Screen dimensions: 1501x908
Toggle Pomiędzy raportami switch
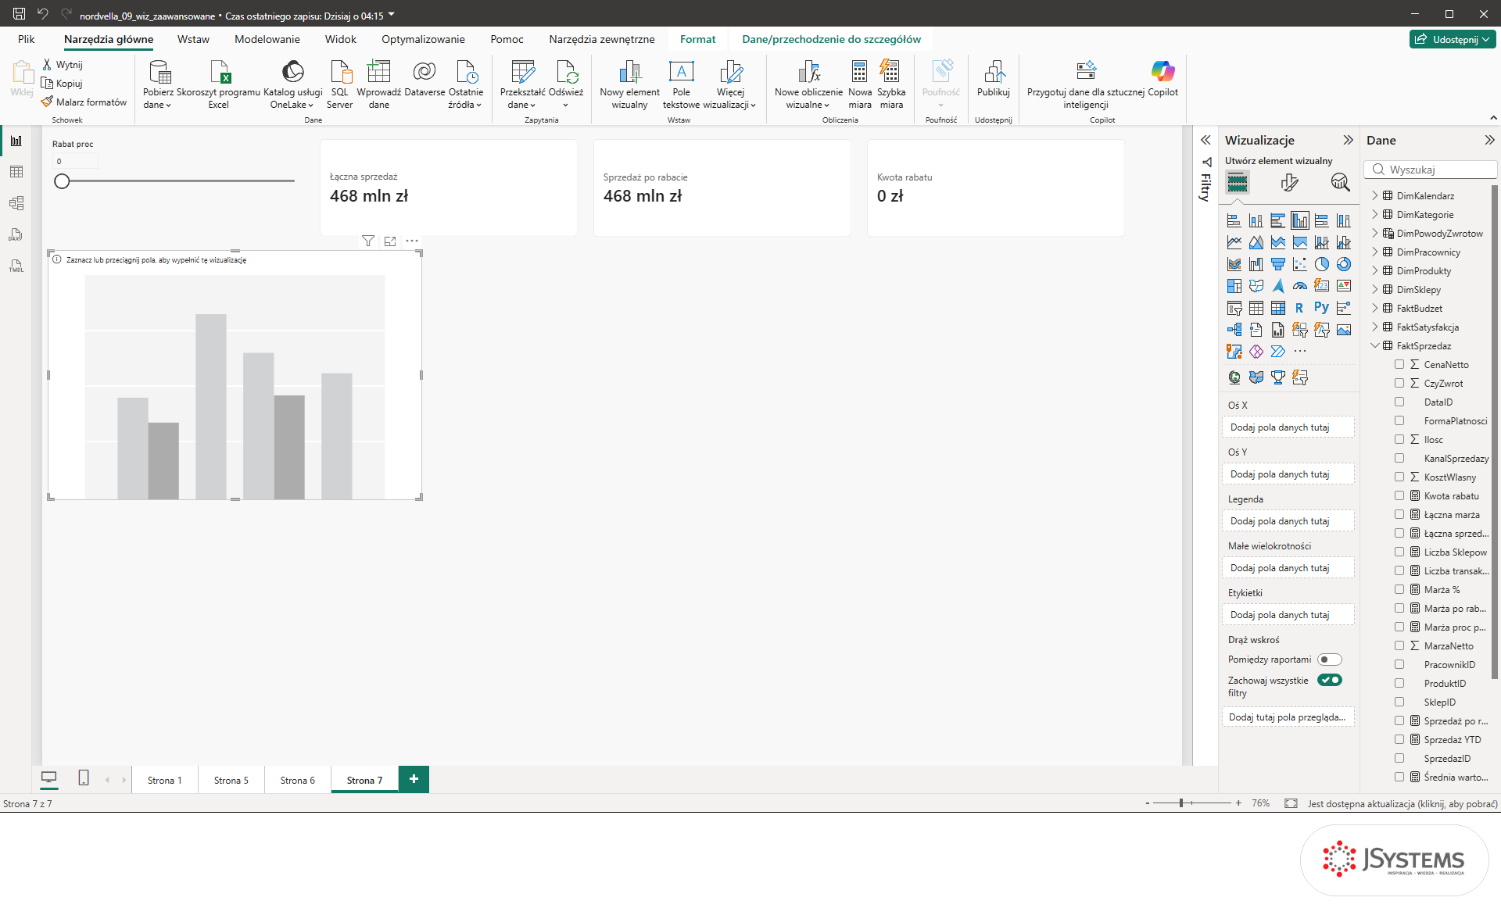[x=1329, y=660]
